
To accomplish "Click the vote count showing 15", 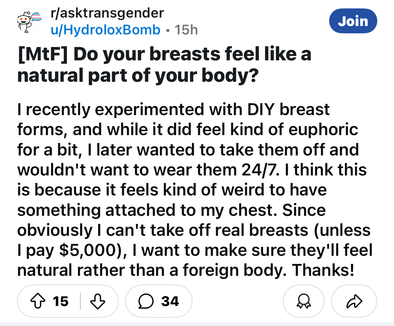I will (60, 301).
